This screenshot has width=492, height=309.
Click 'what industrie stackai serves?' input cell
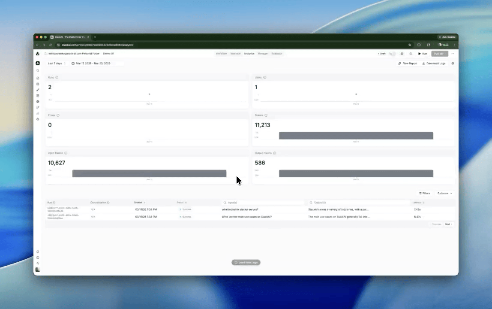(240, 210)
